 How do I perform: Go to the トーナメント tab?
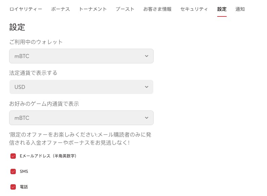(x=93, y=9)
